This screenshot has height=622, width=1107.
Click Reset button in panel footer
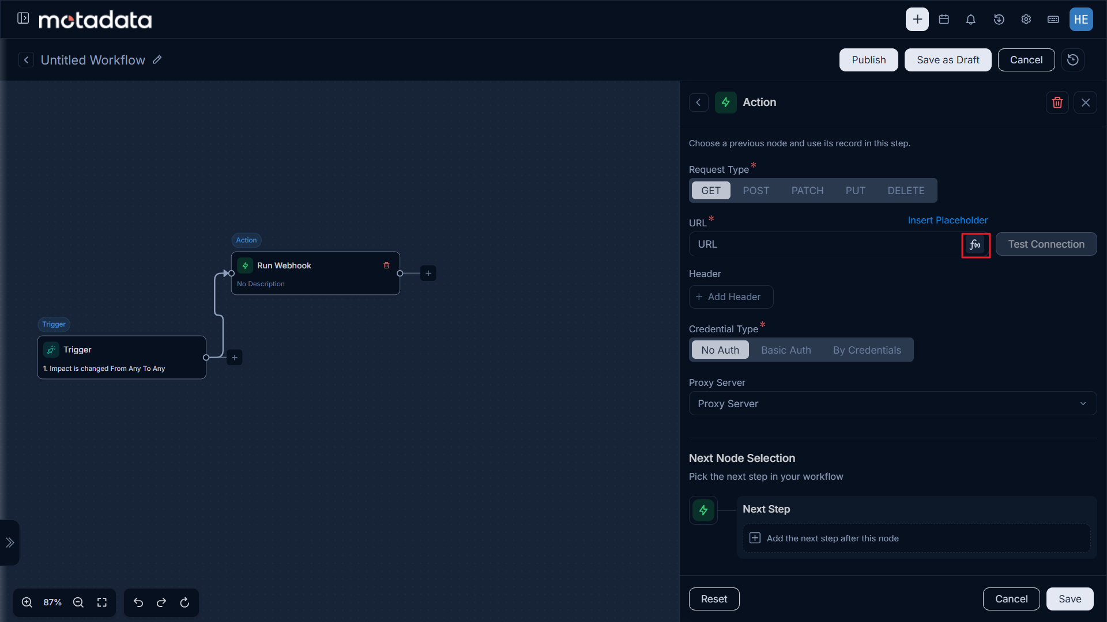point(714,599)
